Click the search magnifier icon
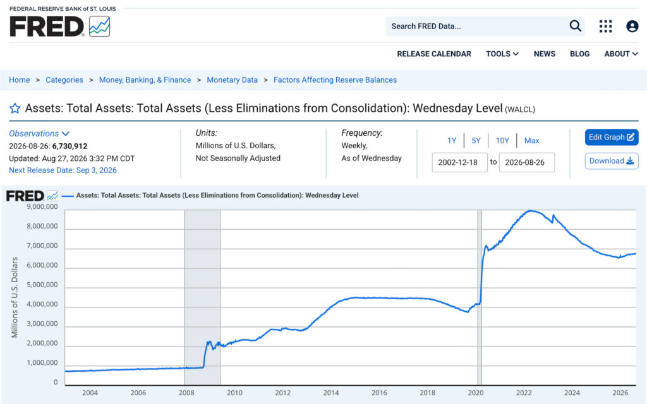 pyautogui.click(x=575, y=26)
